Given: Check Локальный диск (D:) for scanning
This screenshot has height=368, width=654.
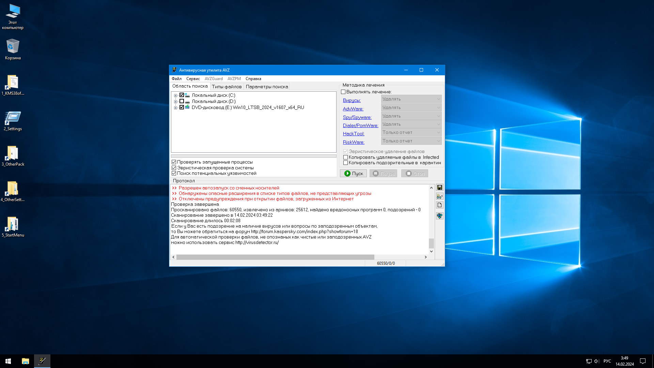Looking at the screenshot, I should pos(182,101).
